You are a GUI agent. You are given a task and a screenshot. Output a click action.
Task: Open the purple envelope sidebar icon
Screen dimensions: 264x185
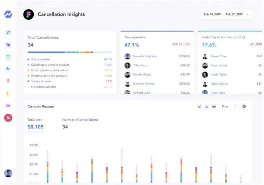click(x=8, y=105)
